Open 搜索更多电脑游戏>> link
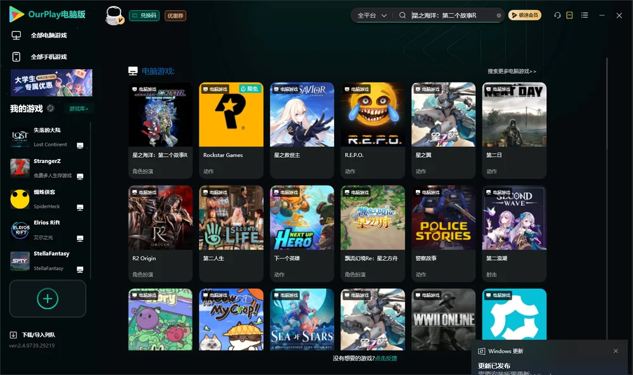The width and height of the screenshot is (633, 375). [511, 71]
